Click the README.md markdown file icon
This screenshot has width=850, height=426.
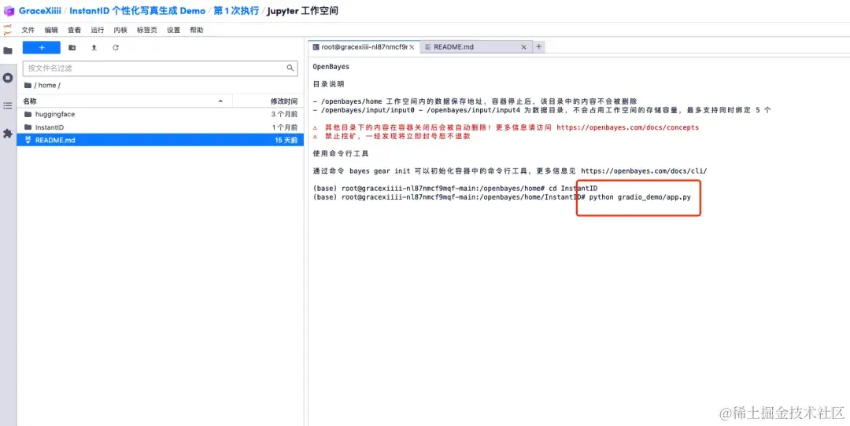click(28, 140)
